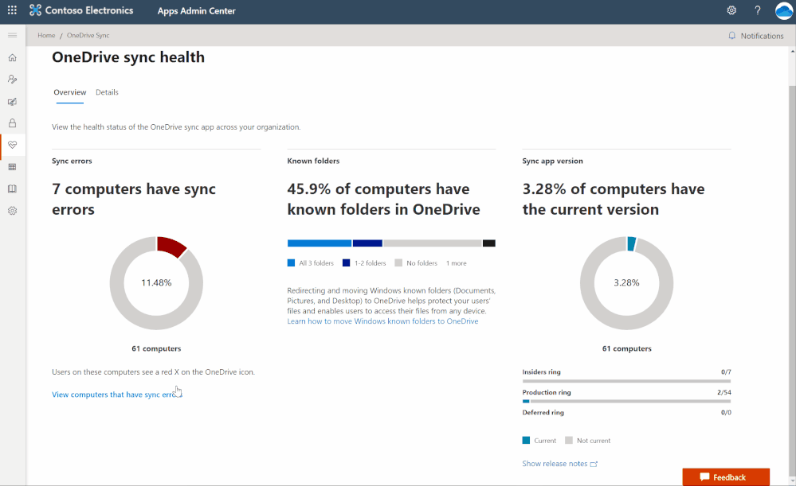Open the sidebar gear settings icon
Viewport: 796px width, 486px height.
(x=12, y=211)
